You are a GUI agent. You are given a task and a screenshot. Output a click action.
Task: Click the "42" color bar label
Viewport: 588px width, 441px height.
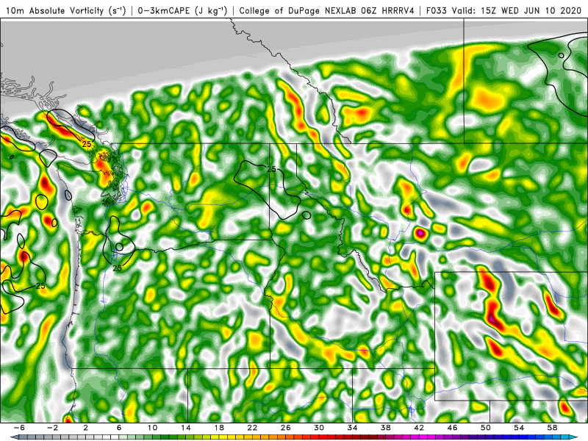(x=419, y=428)
